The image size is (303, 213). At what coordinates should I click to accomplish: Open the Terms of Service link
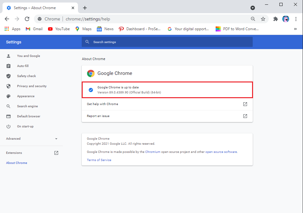[x=99, y=160]
